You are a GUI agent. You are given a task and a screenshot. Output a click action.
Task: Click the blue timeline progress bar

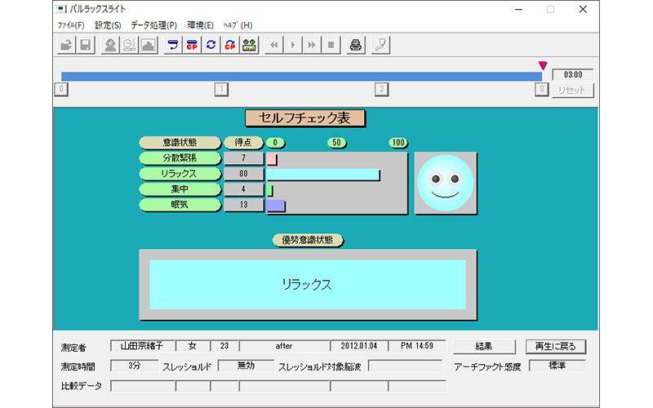coord(300,76)
